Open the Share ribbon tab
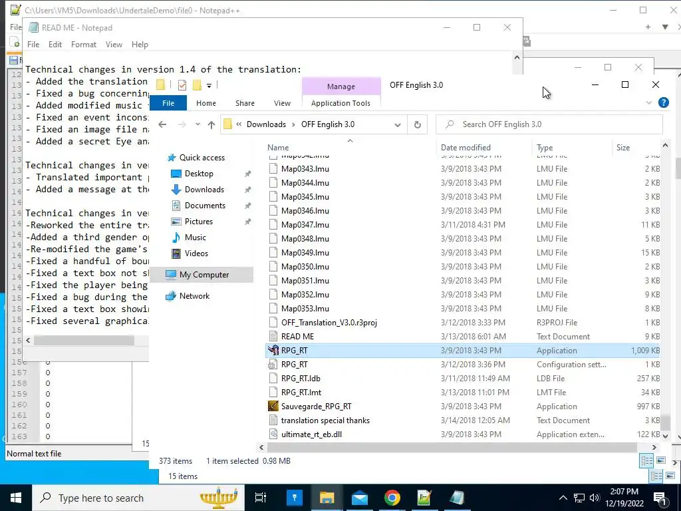This screenshot has height=511, width=681. pyautogui.click(x=245, y=103)
